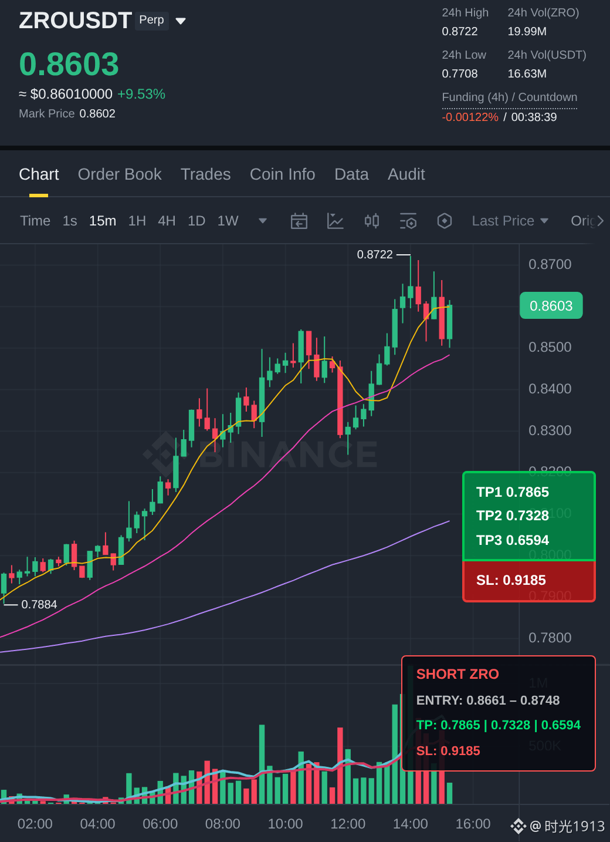This screenshot has height=842, width=610.
Task: Select the 1s interval
Action: pyautogui.click(x=70, y=221)
